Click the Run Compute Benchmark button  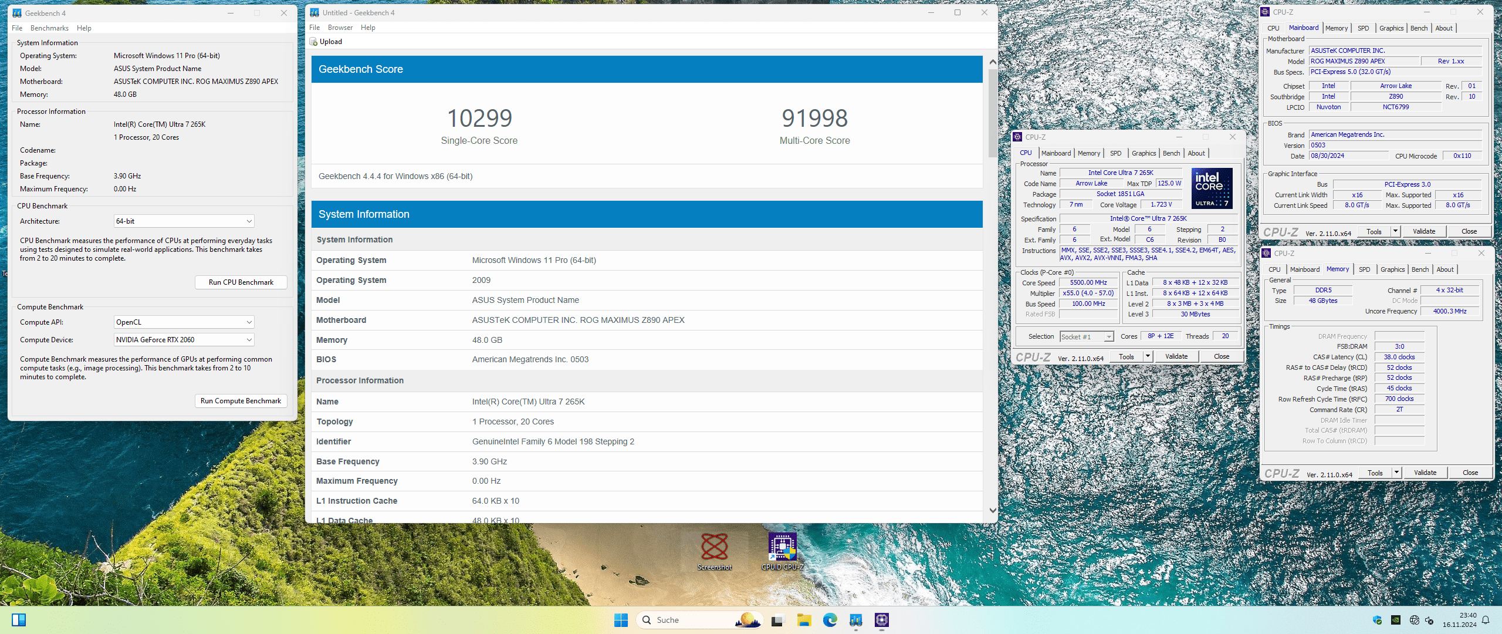[241, 401]
